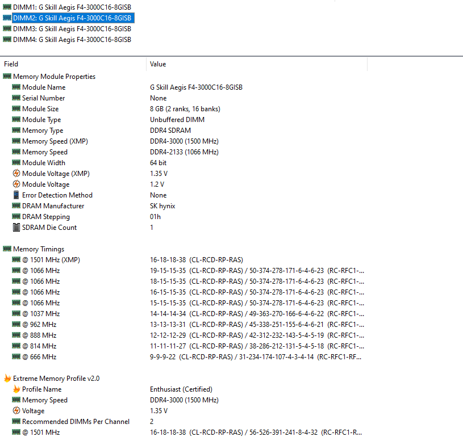Click the Module Voltage (XMP) lightning icon

(x=16, y=173)
